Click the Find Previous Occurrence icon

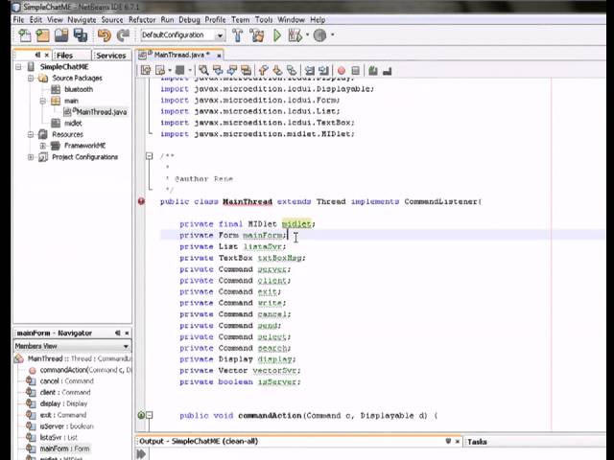pos(218,70)
